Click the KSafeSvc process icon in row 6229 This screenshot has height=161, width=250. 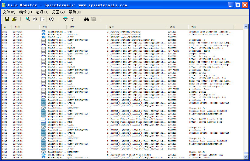[43, 97]
